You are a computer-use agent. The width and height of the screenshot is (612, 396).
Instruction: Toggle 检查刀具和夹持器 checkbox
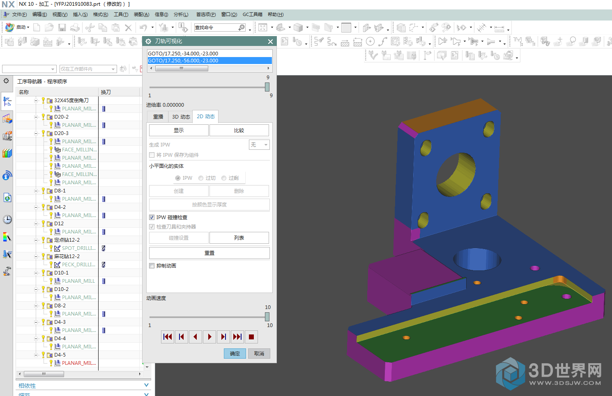(x=152, y=227)
